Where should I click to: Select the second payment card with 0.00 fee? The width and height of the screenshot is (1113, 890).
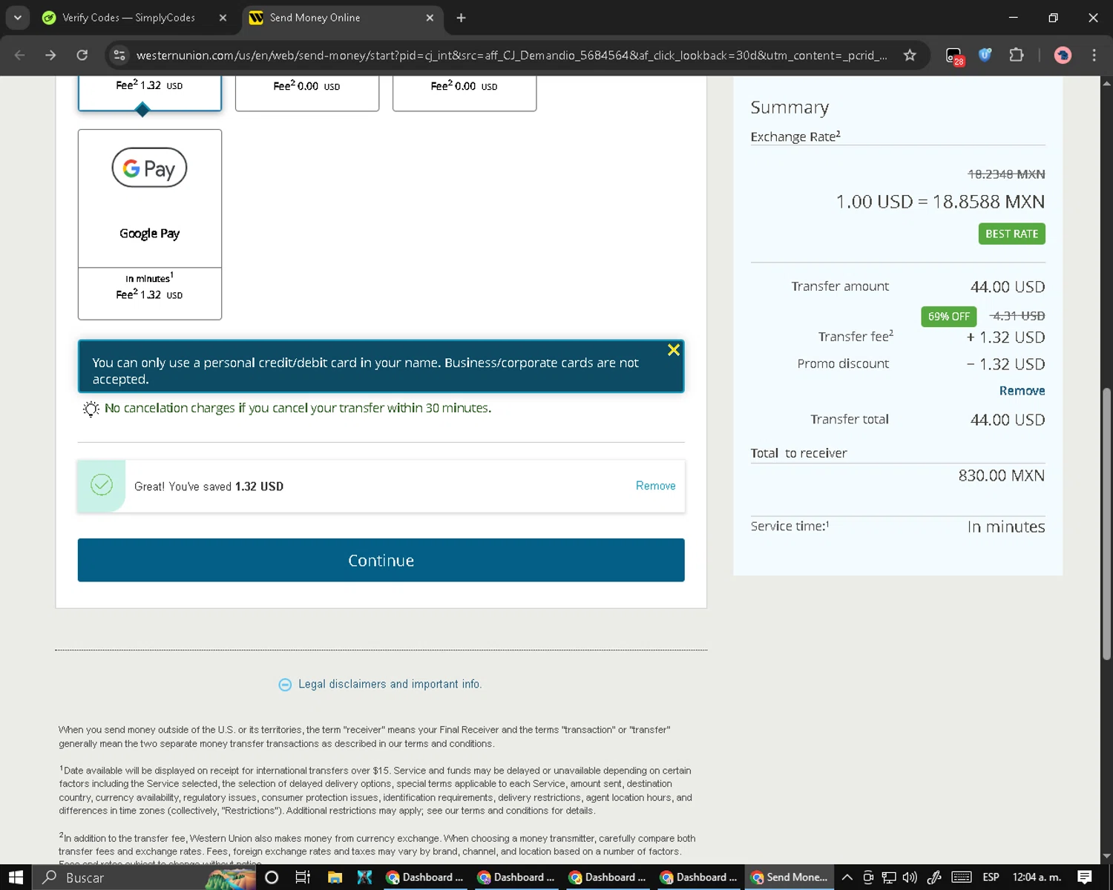(307, 93)
